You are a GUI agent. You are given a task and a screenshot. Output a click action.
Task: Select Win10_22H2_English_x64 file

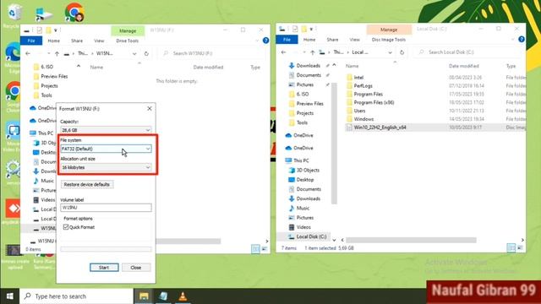380,128
